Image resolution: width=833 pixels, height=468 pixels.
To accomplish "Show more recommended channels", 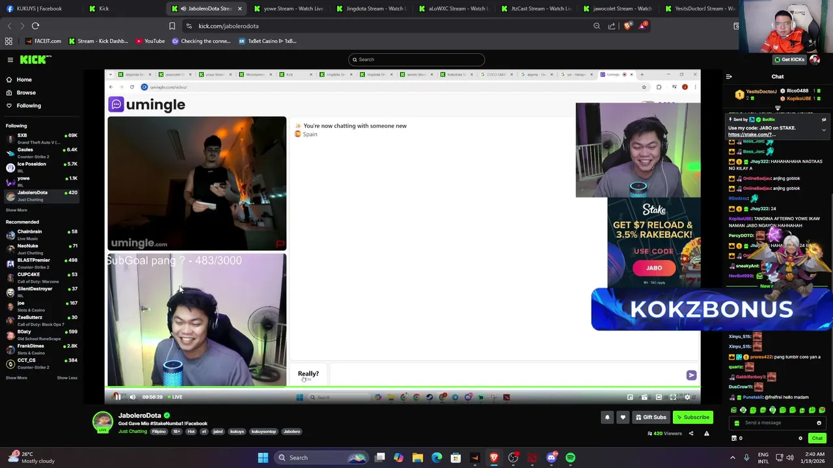I will [x=16, y=378].
